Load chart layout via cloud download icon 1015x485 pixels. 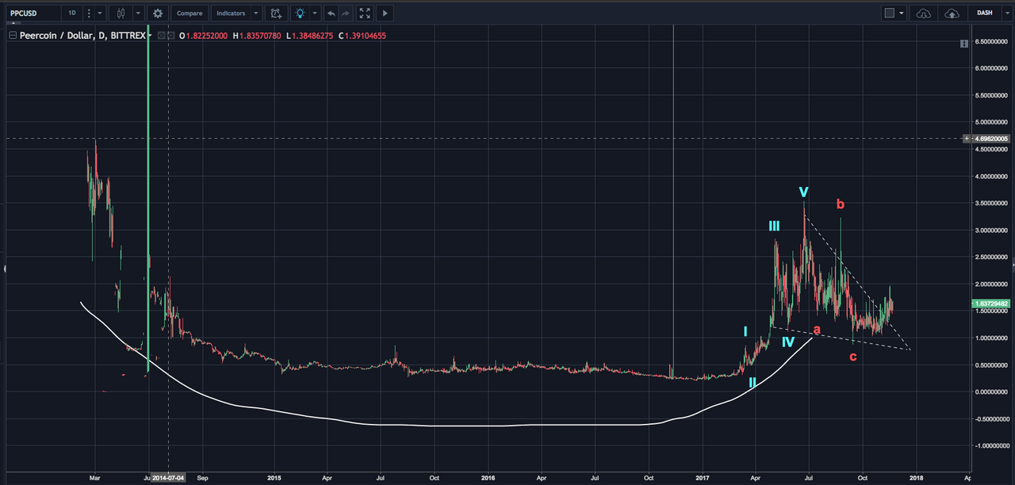point(923,13)
